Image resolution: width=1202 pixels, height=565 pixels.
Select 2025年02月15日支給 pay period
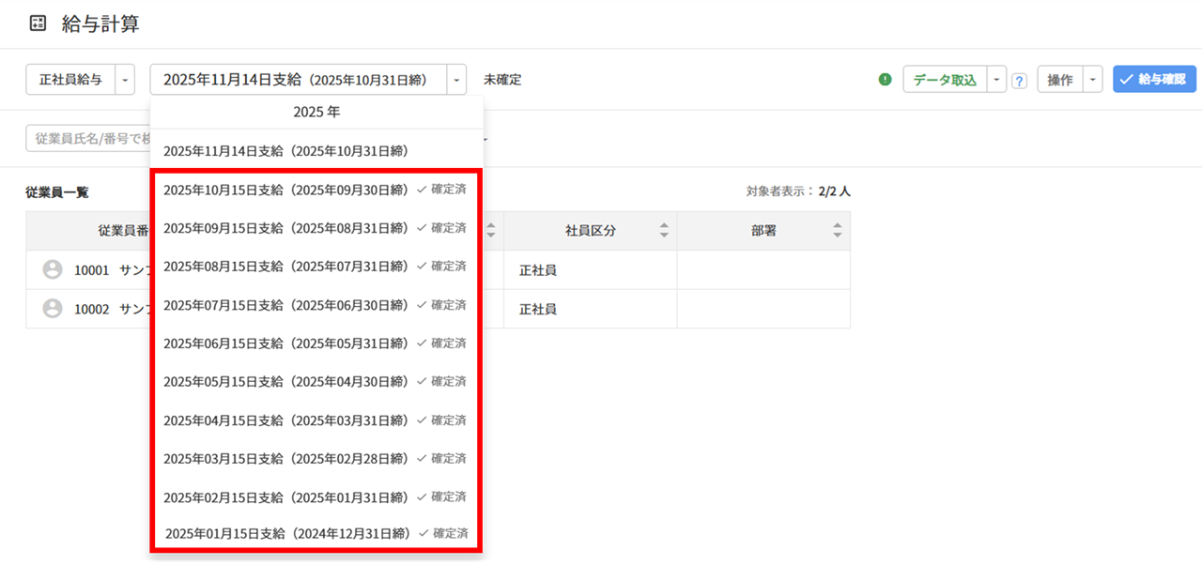pos(316,497)
